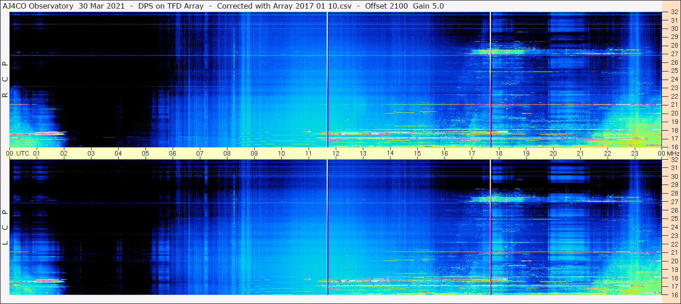Click the 32 MHz tick of RCP panel
The height and width of the screenshot is (304, 681).
[674, 12]
